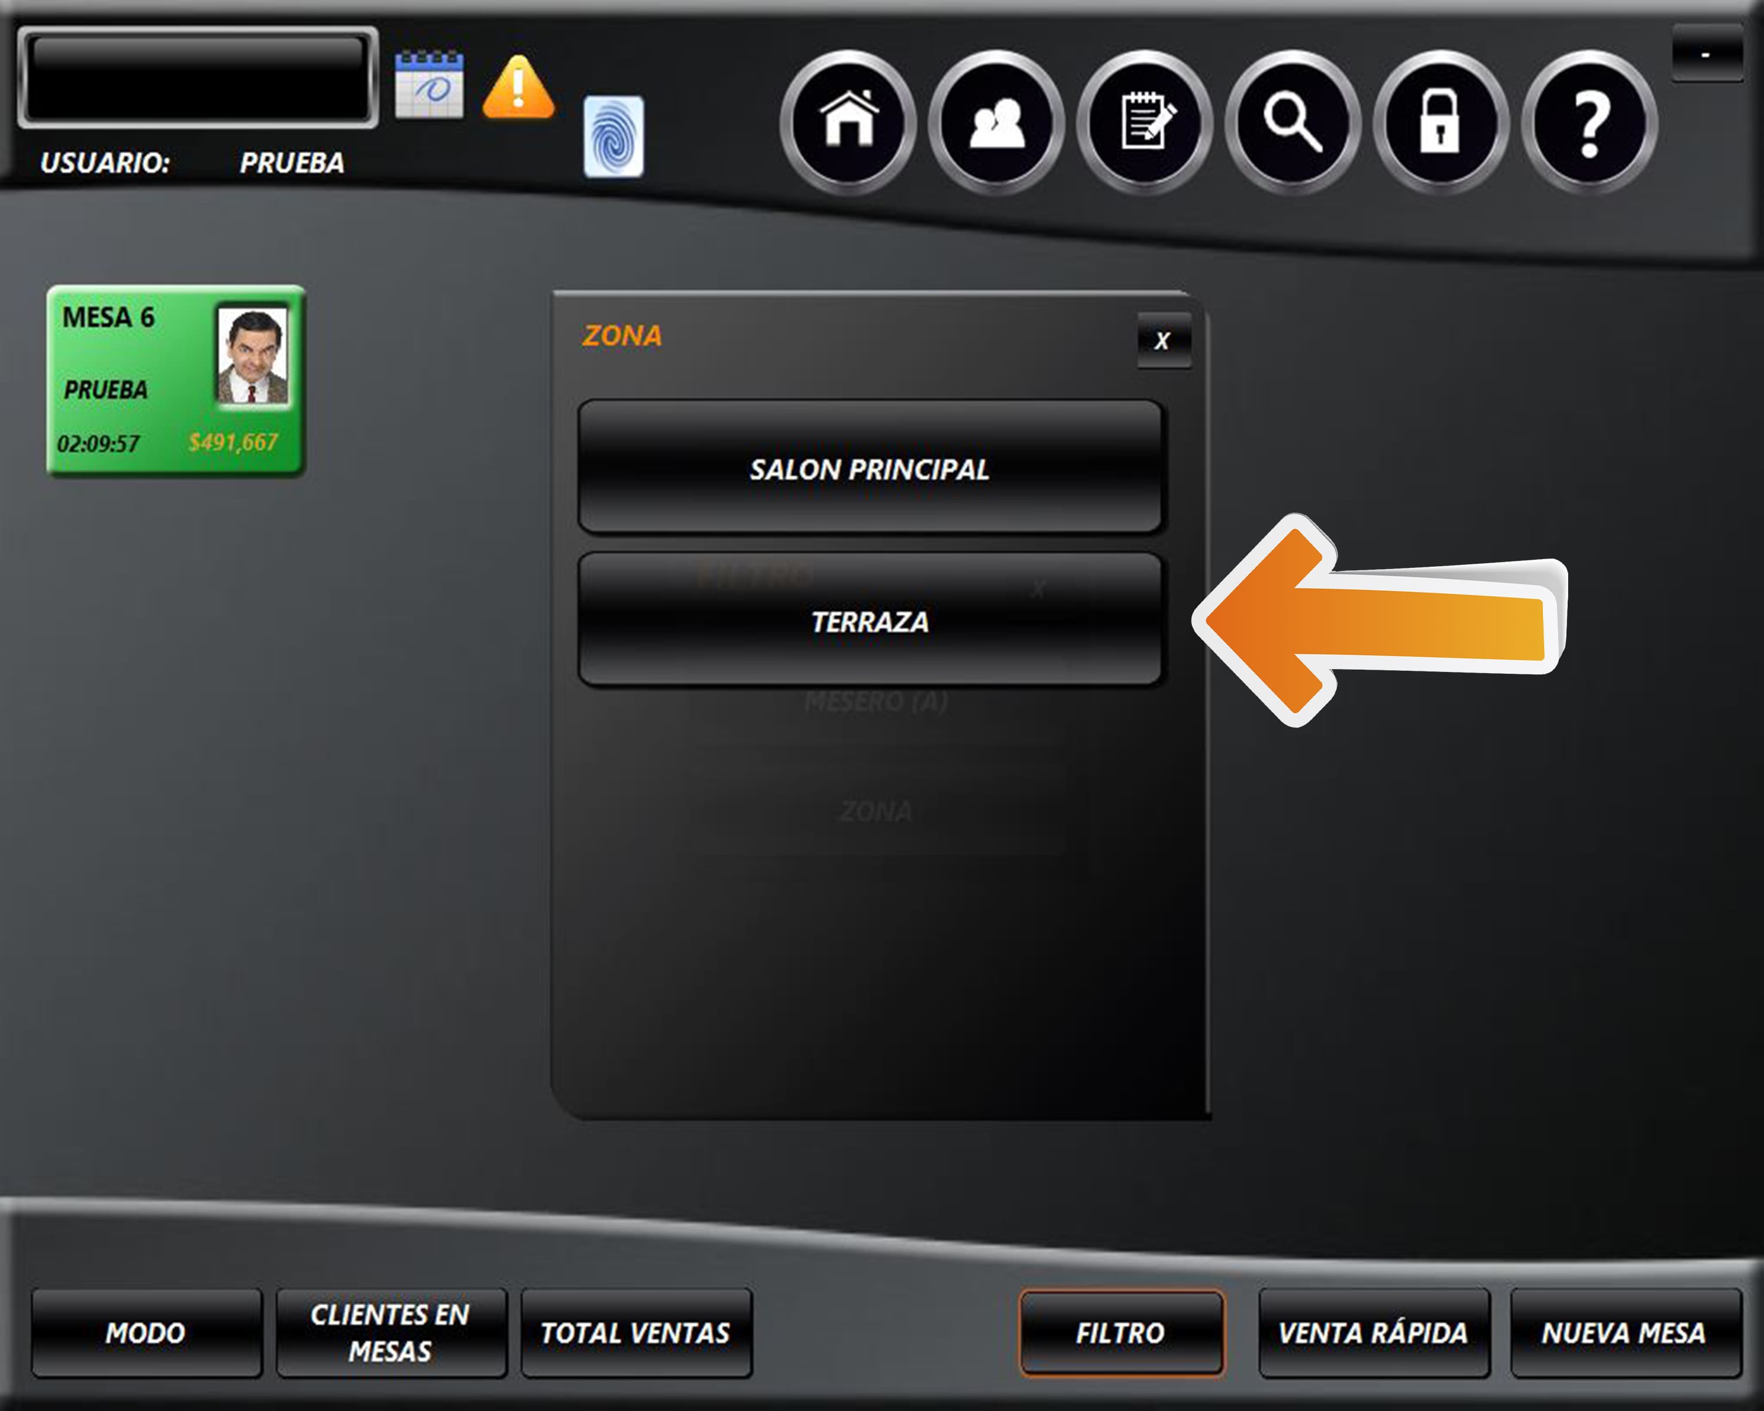The height and width of the screenshot is (1411, 1764).
Task: Open the green MESA 6 table card
Action: pos(175,381)
